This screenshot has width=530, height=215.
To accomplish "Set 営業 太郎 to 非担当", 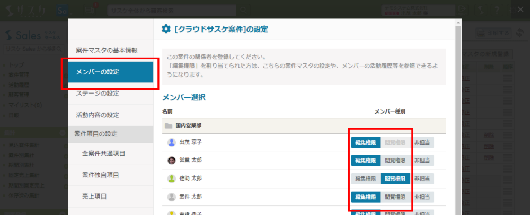I will (x=422, y=161).
